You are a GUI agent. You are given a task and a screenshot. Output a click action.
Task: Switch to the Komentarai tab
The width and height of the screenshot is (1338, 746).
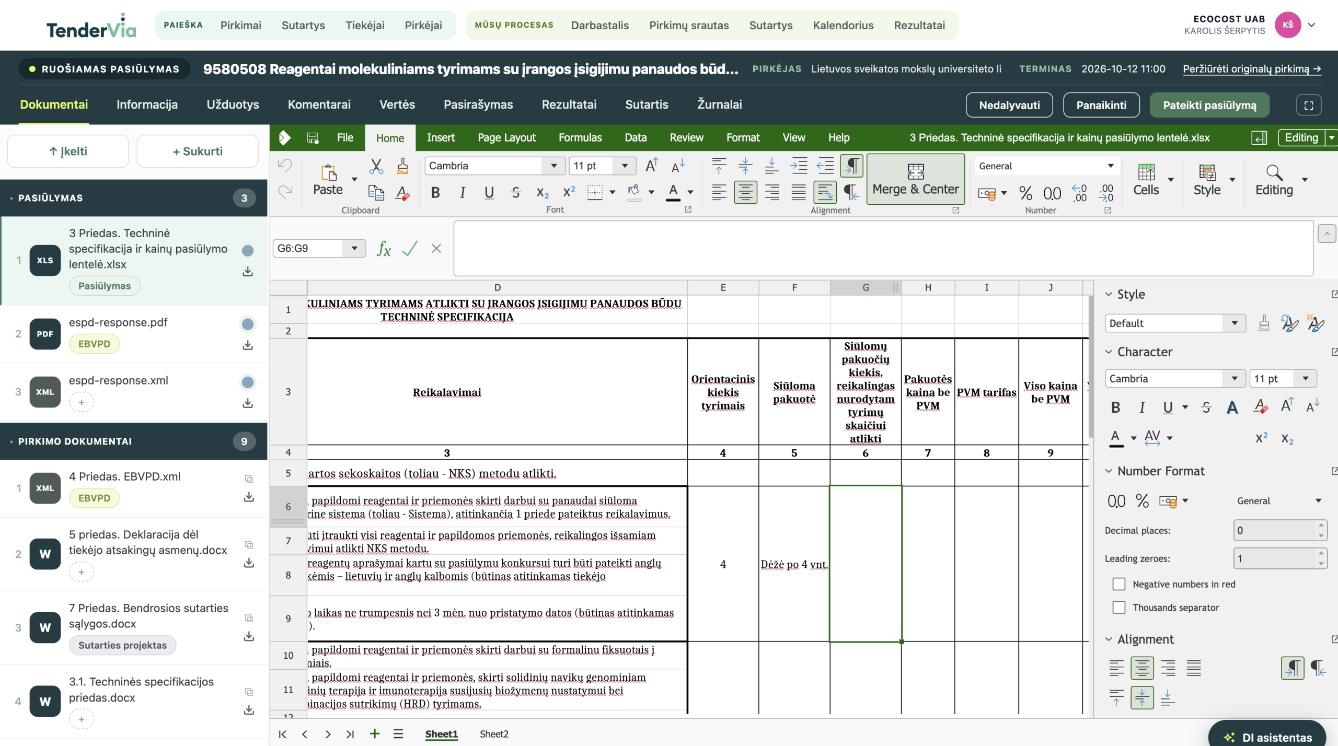tap(319, 104)
